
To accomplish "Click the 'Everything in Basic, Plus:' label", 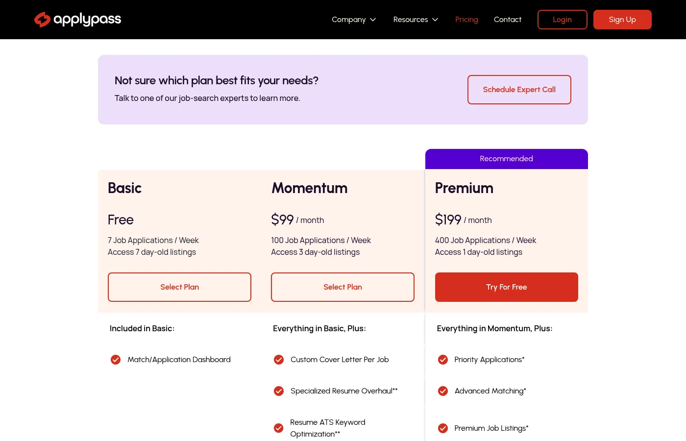I will 319,329.
